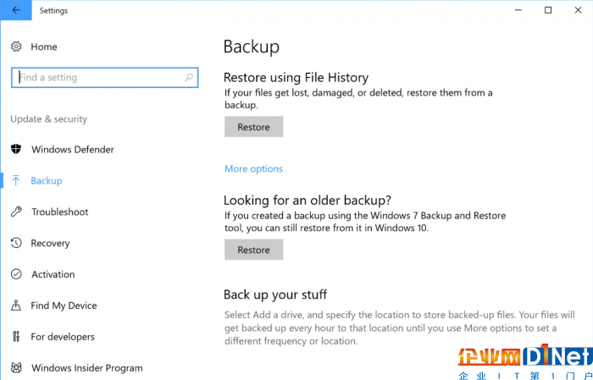Open Home via the gear icon
This screenshot has width=593, height=380.
16,47
